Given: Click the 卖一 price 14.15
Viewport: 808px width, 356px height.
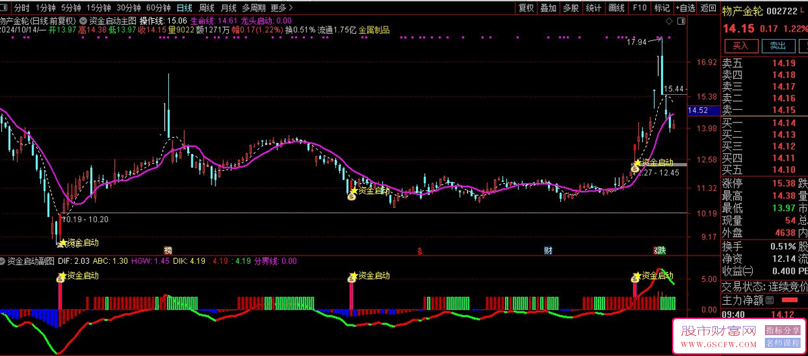Looking at the screenshot, I should coord(784,110).
